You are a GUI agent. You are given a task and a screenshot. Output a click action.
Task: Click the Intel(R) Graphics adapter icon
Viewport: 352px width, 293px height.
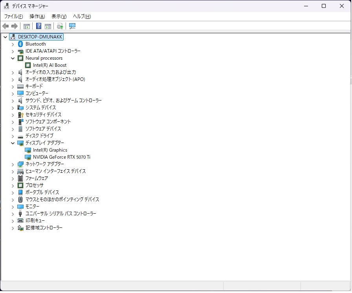pyautogui.click(x=28, y=150)
